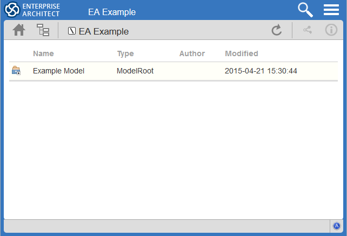Expand the Example Model package icon
This screenshot has width=347, height=236.
[16, 71]
